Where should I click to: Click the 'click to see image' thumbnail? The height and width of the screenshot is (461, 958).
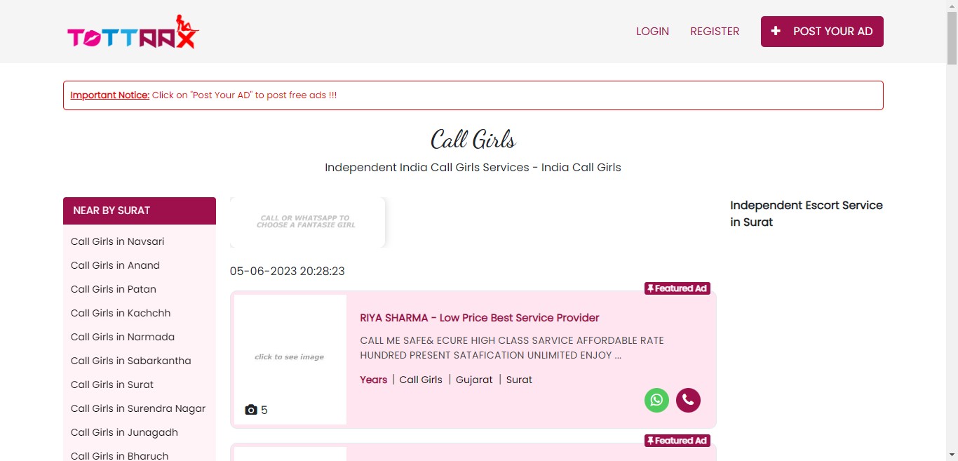290,357
